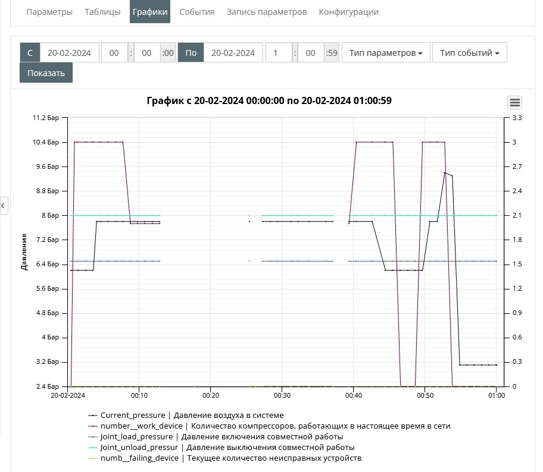The image size is (543, 472).
Task: Click the right axis 2.4 label
Action: point(517,191)
